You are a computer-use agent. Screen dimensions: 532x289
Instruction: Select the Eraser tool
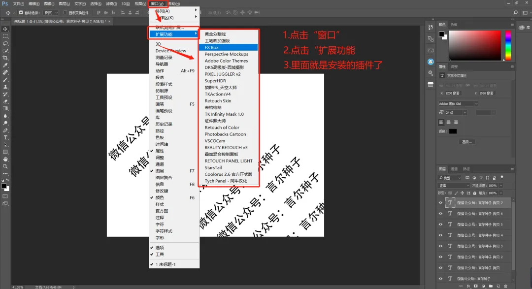(5, 101)
